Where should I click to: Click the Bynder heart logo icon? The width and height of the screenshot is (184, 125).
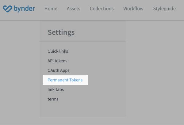tap(7, 9)
